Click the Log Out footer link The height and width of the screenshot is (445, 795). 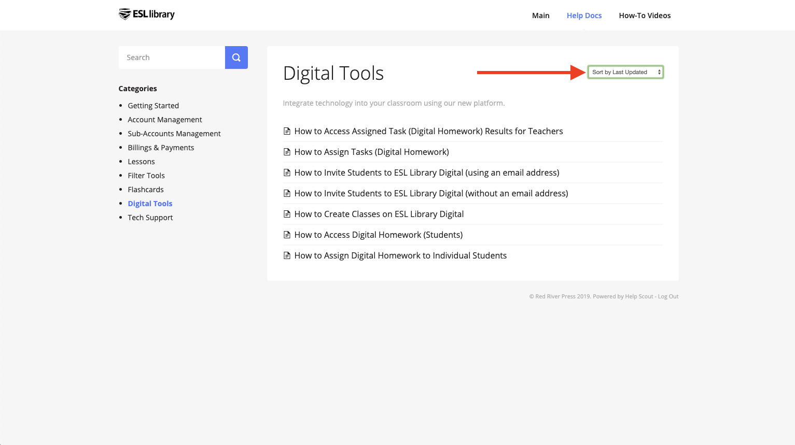(x=668, y=296)
